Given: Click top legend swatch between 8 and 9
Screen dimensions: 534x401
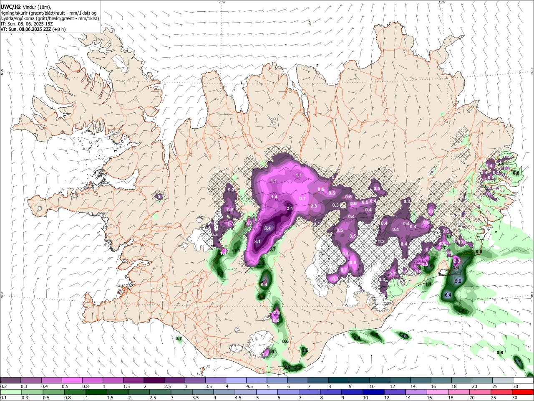Looking at the screenshot, I should pos(338,381).
